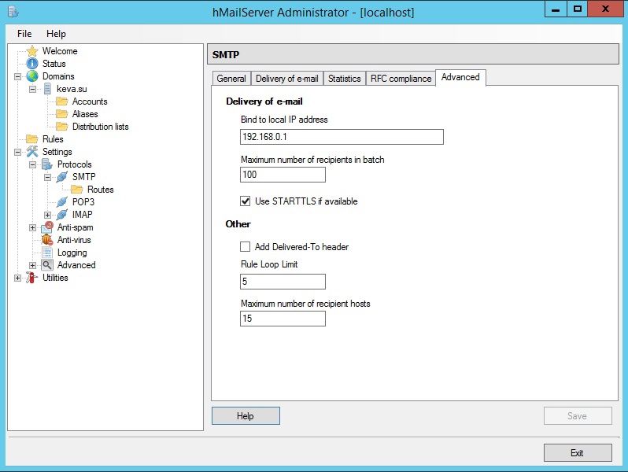Image resolution: width=628 pixels, height=472 pixels.
Task: Click the Domains globe icon
Action: 32,76
